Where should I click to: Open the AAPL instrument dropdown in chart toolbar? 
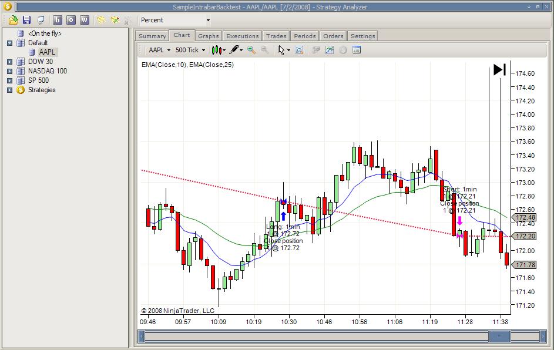pyautogui.click(x=159, y=50)
